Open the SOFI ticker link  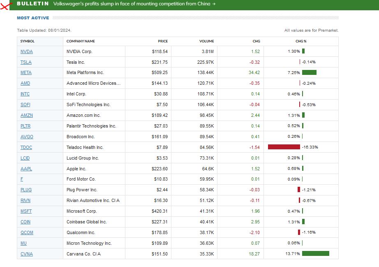(25, 104)
